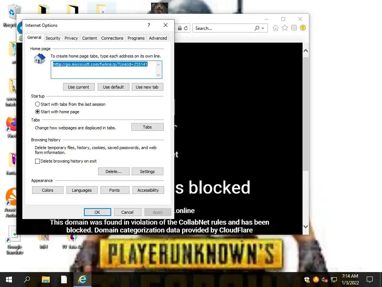Open the Windows Start menu
Image resolution: width=382 pixels, height=287 pixels.
tap(9, 280)
